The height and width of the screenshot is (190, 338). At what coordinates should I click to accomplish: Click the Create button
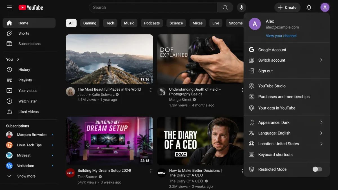click(287, 8)
